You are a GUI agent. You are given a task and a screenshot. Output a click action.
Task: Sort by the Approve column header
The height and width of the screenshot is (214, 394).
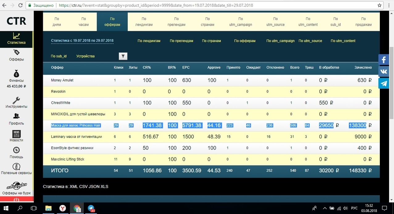[x=214, y=67]
